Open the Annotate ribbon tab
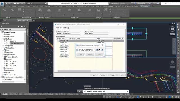Viewport: 180px width, 101px height. pyautogui.click(x=21, y=6)
